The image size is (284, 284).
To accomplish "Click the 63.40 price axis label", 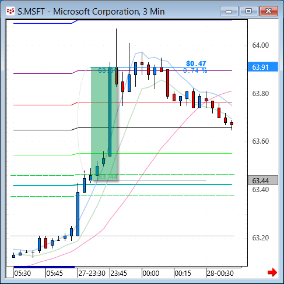I will (261, 190).
